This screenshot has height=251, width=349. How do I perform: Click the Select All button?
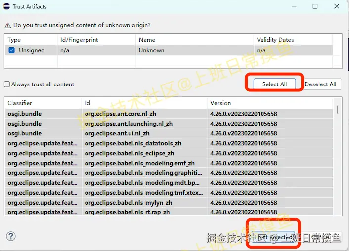click(274, 84)
